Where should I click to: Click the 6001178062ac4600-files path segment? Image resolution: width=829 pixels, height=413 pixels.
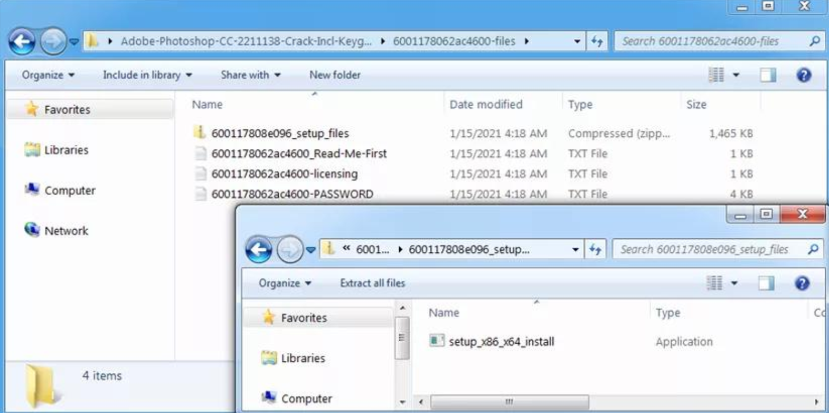(454, 41)
